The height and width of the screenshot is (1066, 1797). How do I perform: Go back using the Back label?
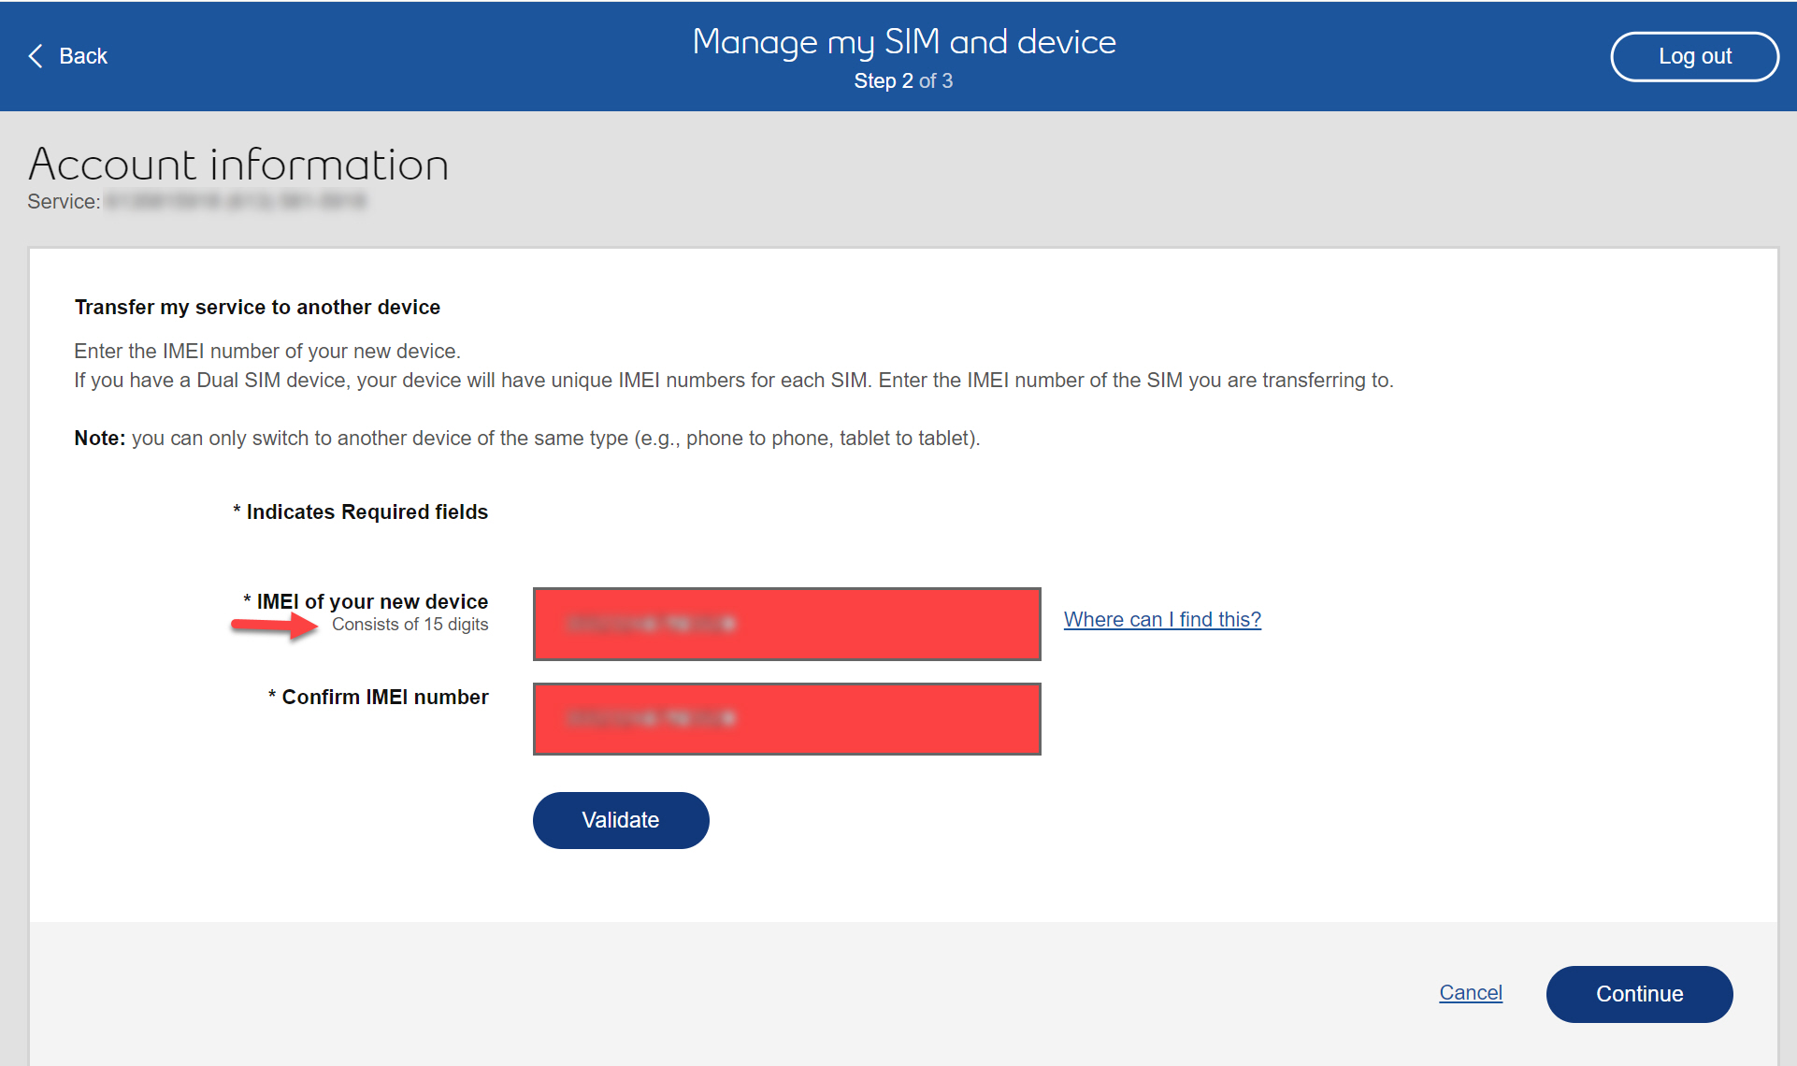(x=83, y=56)
